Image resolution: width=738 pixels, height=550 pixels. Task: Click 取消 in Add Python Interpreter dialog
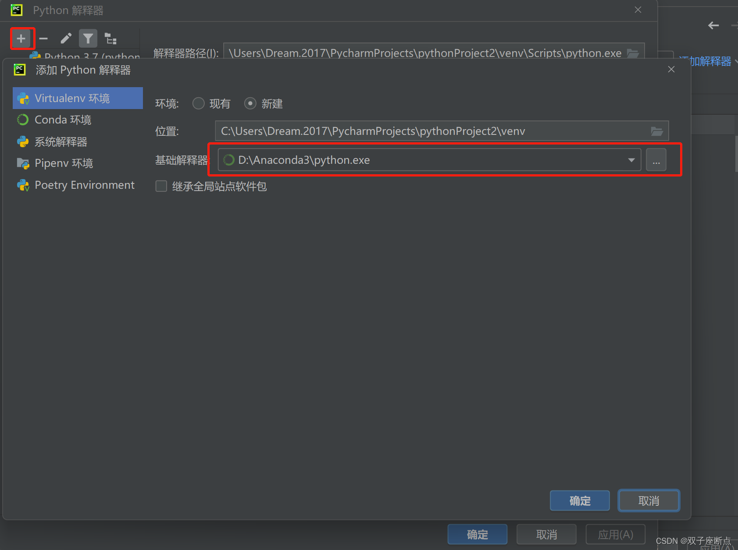[x=649, y=501]
